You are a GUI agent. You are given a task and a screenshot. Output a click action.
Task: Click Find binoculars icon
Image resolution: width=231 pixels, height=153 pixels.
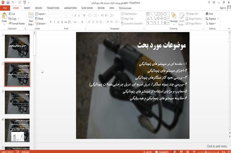pyautogui.click(x=207, y=14)
